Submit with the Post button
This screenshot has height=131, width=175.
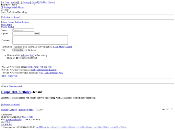point(37,33)
